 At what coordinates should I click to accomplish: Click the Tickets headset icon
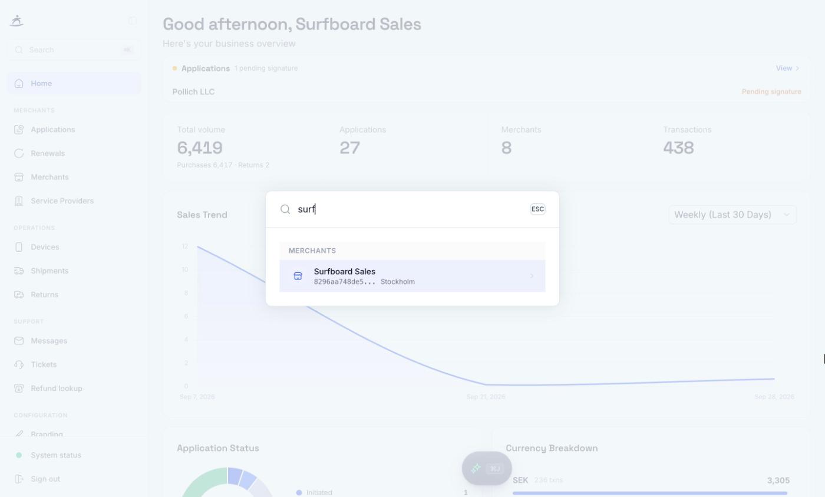pos(19,364)
